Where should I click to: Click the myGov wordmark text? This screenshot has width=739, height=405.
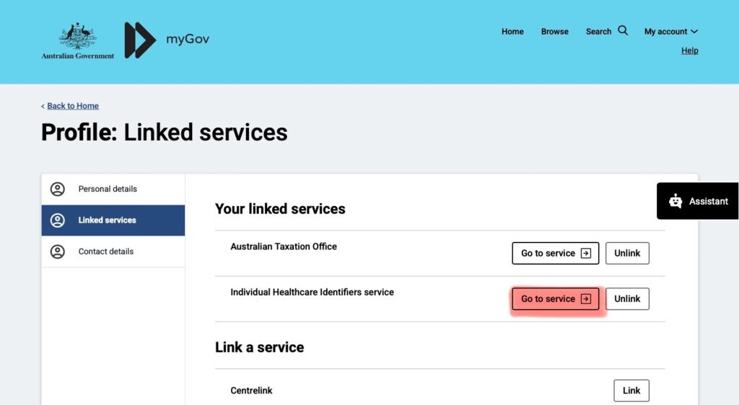click(x=188, y=39)
